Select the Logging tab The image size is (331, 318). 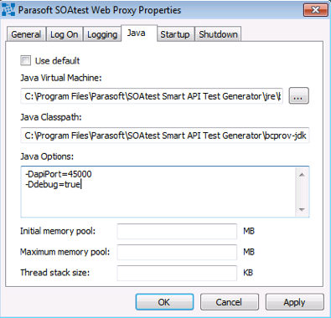[102, 34]
